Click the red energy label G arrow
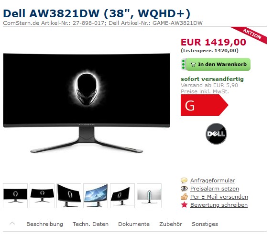 (205, 105)
